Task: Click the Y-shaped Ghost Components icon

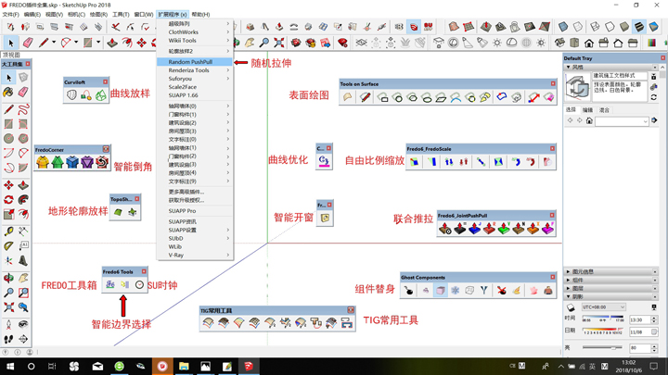Action: [484, 291]
